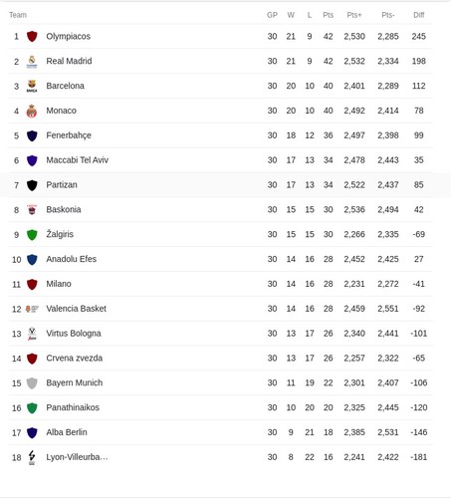Image resolution: width=451 pixels, height=498 pixels.
Task: Click the Lyon-Villeurbanne lightning logo
Action: click(x=32, y=457)
